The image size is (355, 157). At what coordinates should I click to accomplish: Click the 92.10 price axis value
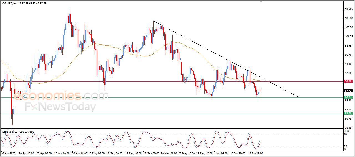click(349, 73)
